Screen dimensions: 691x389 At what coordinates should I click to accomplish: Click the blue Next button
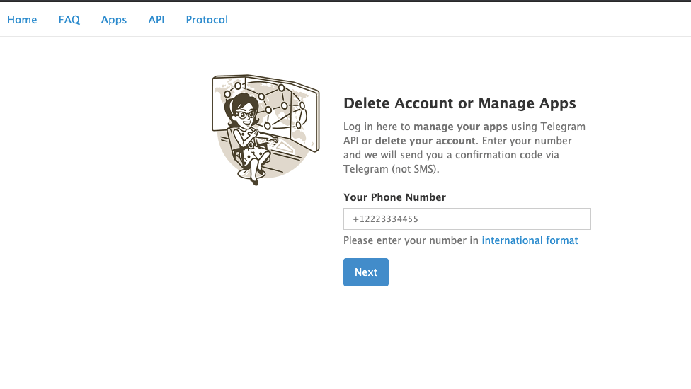(x=366, y=272)
